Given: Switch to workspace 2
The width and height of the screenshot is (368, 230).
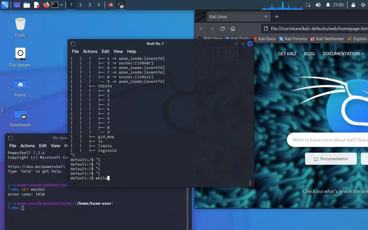Looking at the screenshot, I should coord(80,5).
